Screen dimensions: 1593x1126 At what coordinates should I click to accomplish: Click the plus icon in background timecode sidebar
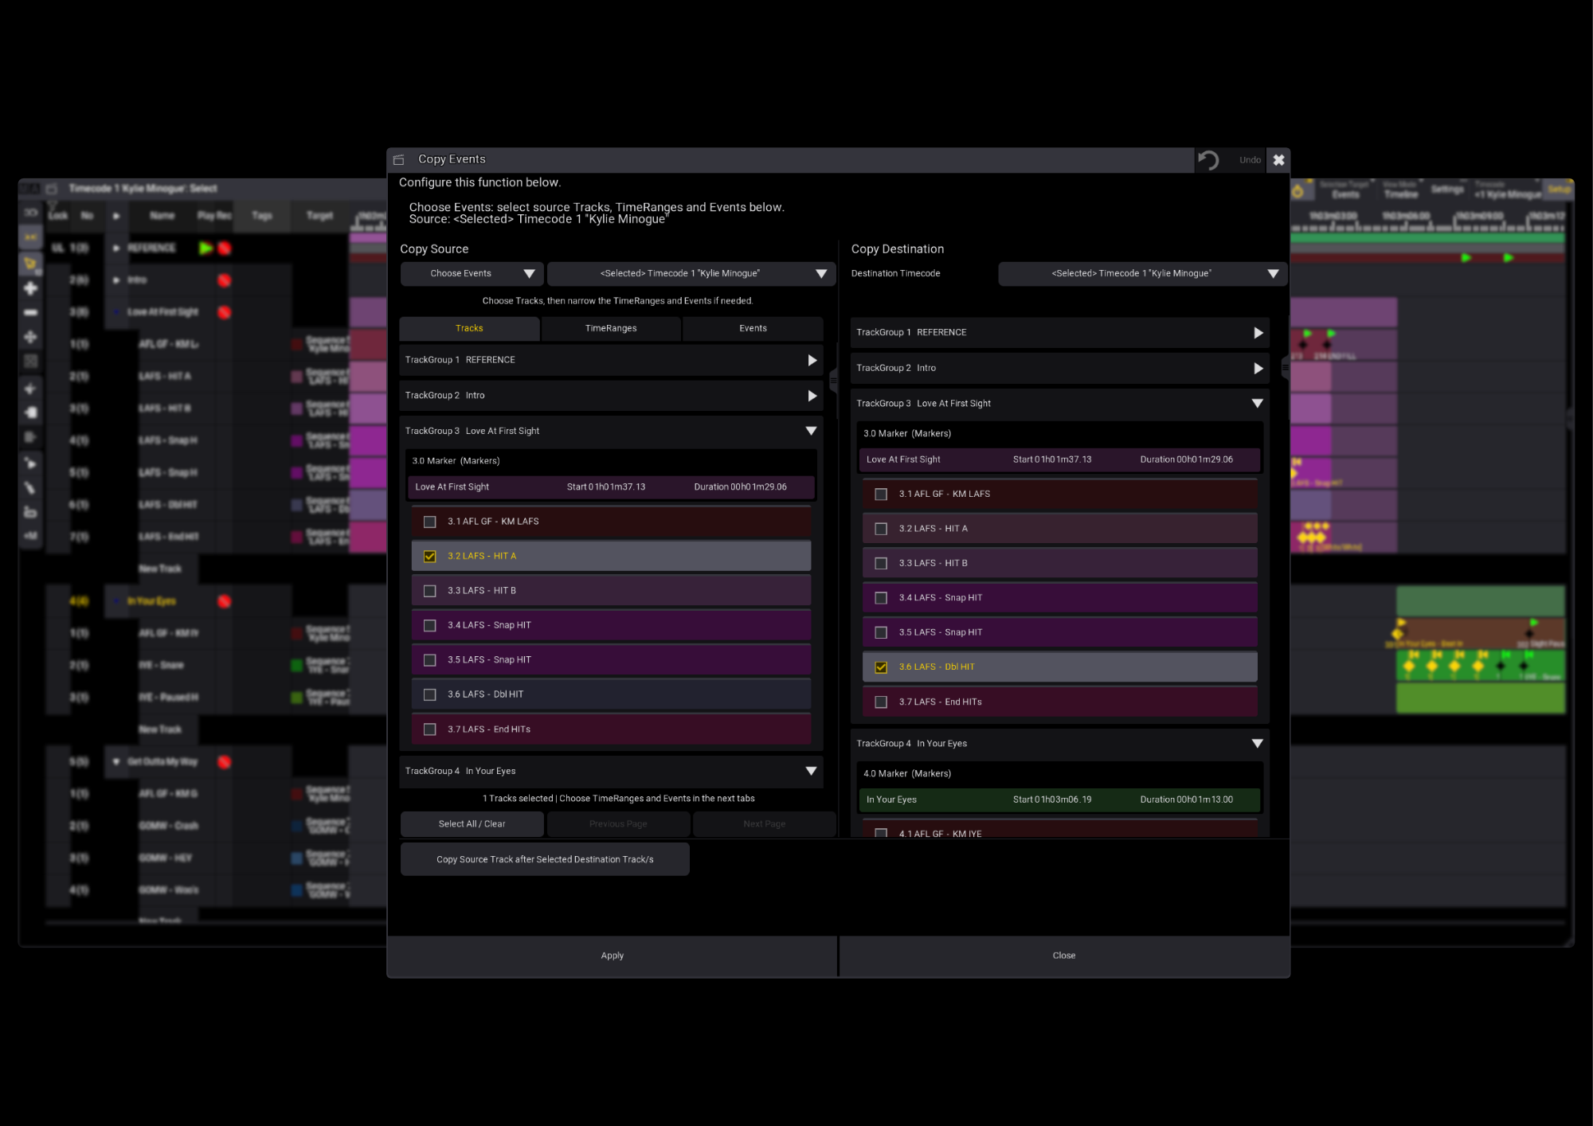pyautogui.click(x=30, y=288)
